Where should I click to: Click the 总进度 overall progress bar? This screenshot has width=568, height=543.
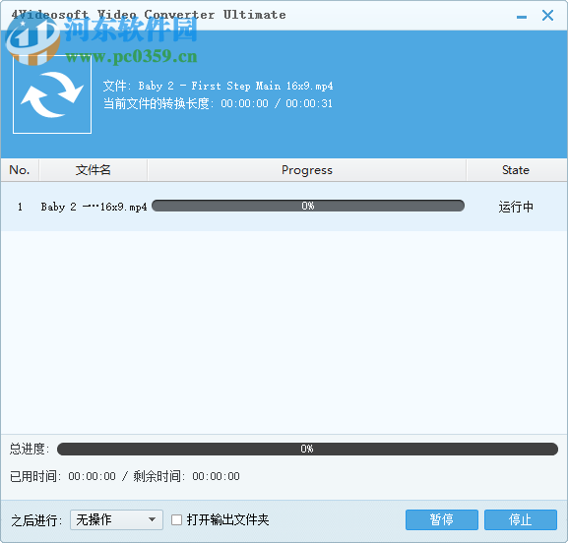tap(307, 449)
